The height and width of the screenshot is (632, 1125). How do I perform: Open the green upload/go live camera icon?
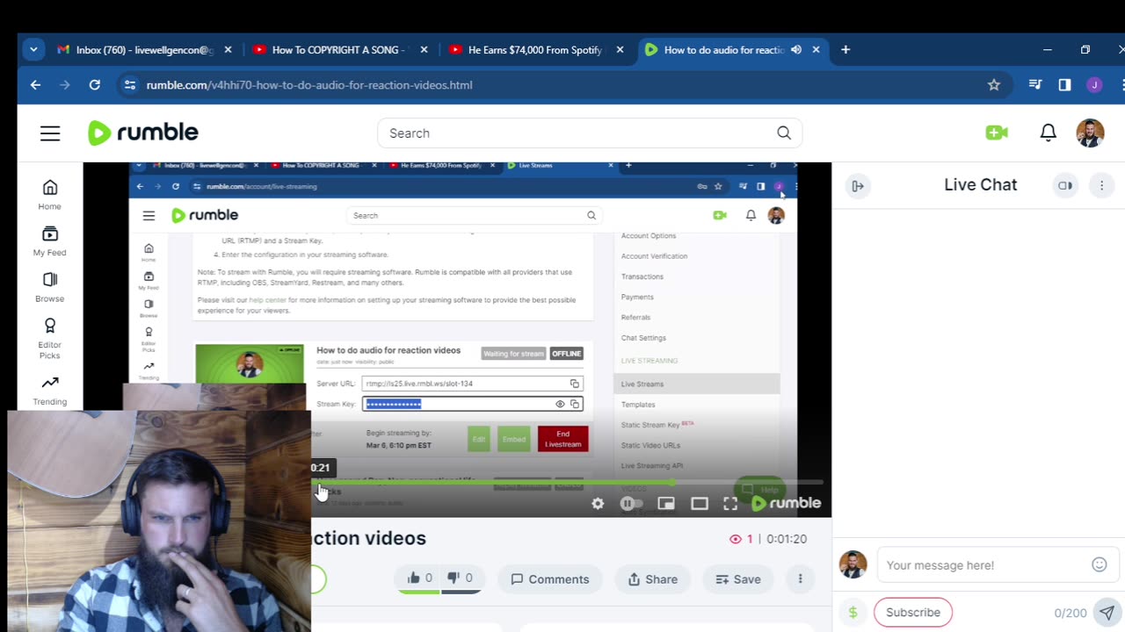tap(997, 133)
